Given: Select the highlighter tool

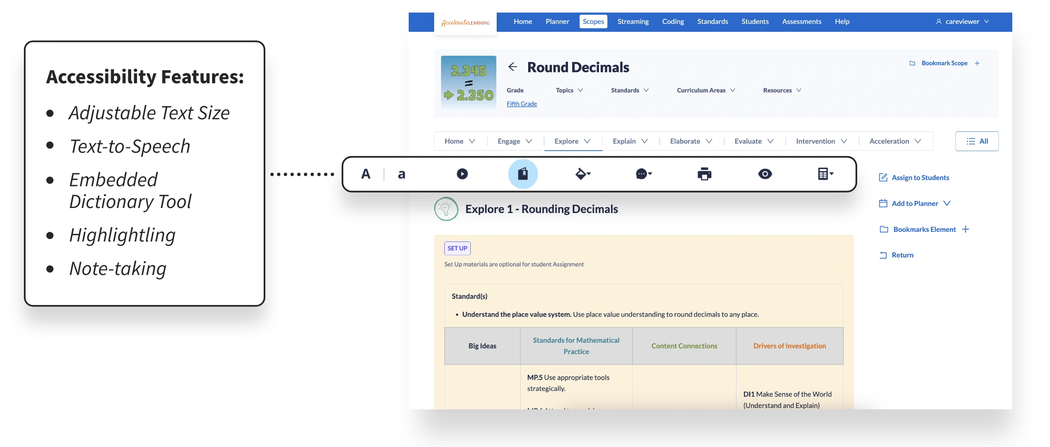Looking at the screenshot, I should [583, 174].
